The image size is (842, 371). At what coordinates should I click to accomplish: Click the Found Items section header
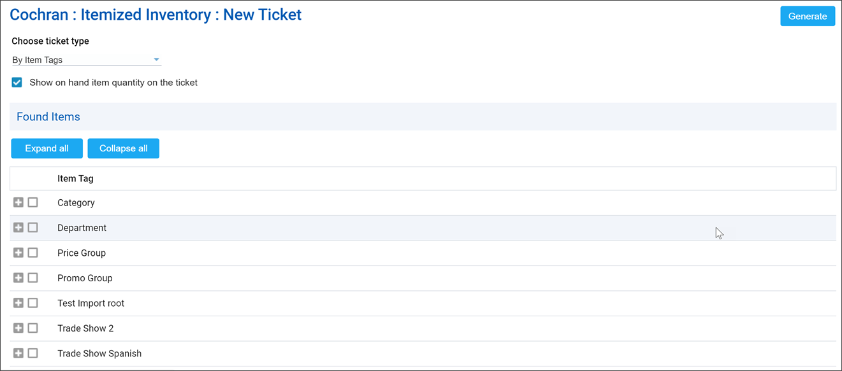[x=48, y=117]
